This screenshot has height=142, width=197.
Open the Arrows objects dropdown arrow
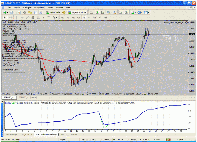pos(56,18)
